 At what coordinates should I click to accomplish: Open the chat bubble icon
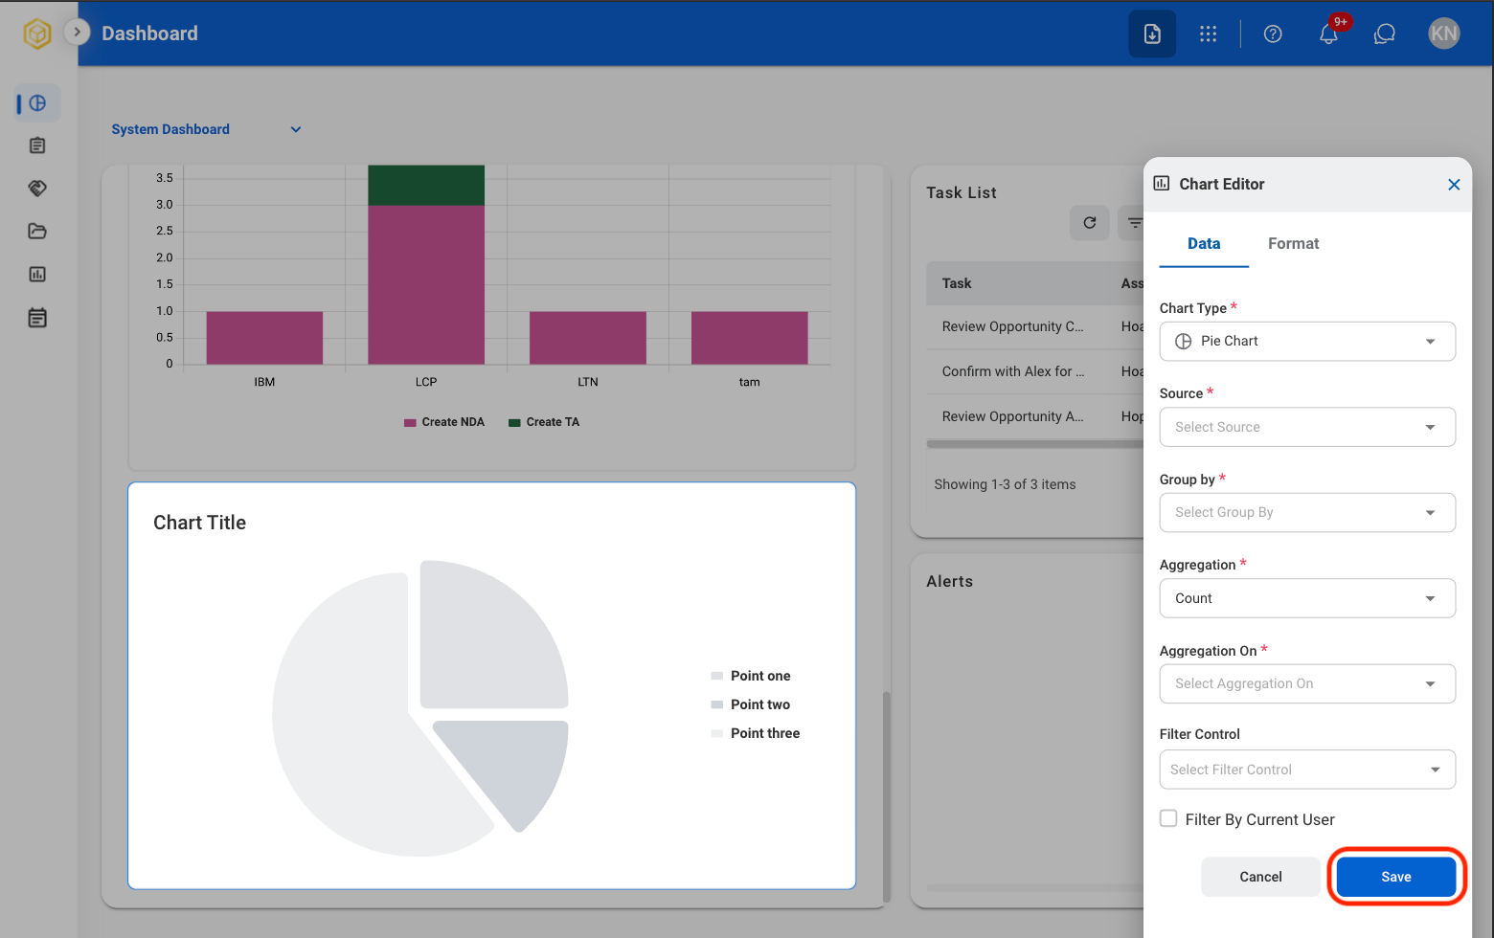1385,34
